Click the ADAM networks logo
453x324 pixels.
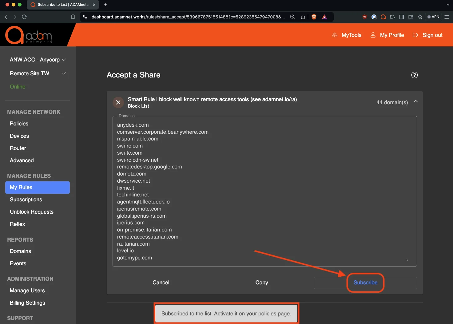29,35
